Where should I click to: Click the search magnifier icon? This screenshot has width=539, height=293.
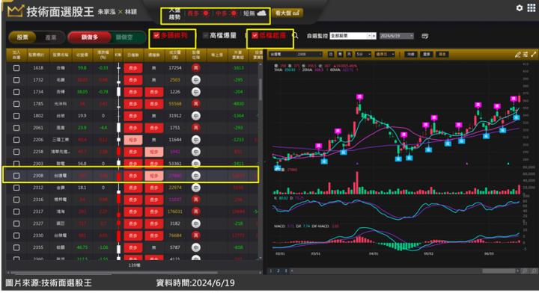[295, 35]
